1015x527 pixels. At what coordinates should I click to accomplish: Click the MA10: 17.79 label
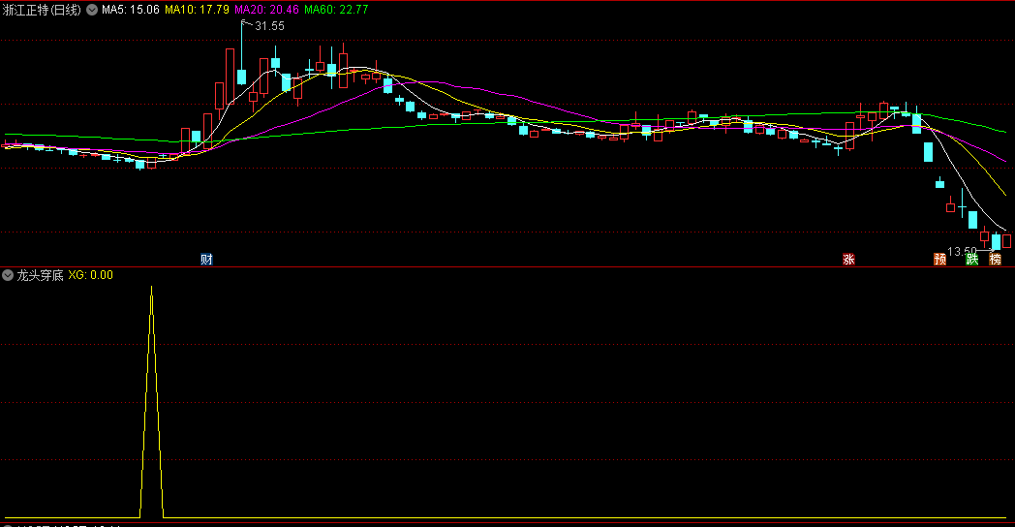pos(197,10)
